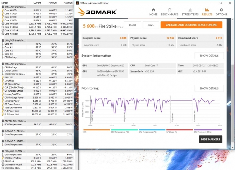Select the blue GPU Temperature legend bar
The height and width of the screenshot is (170, 235).
point(152,130)
